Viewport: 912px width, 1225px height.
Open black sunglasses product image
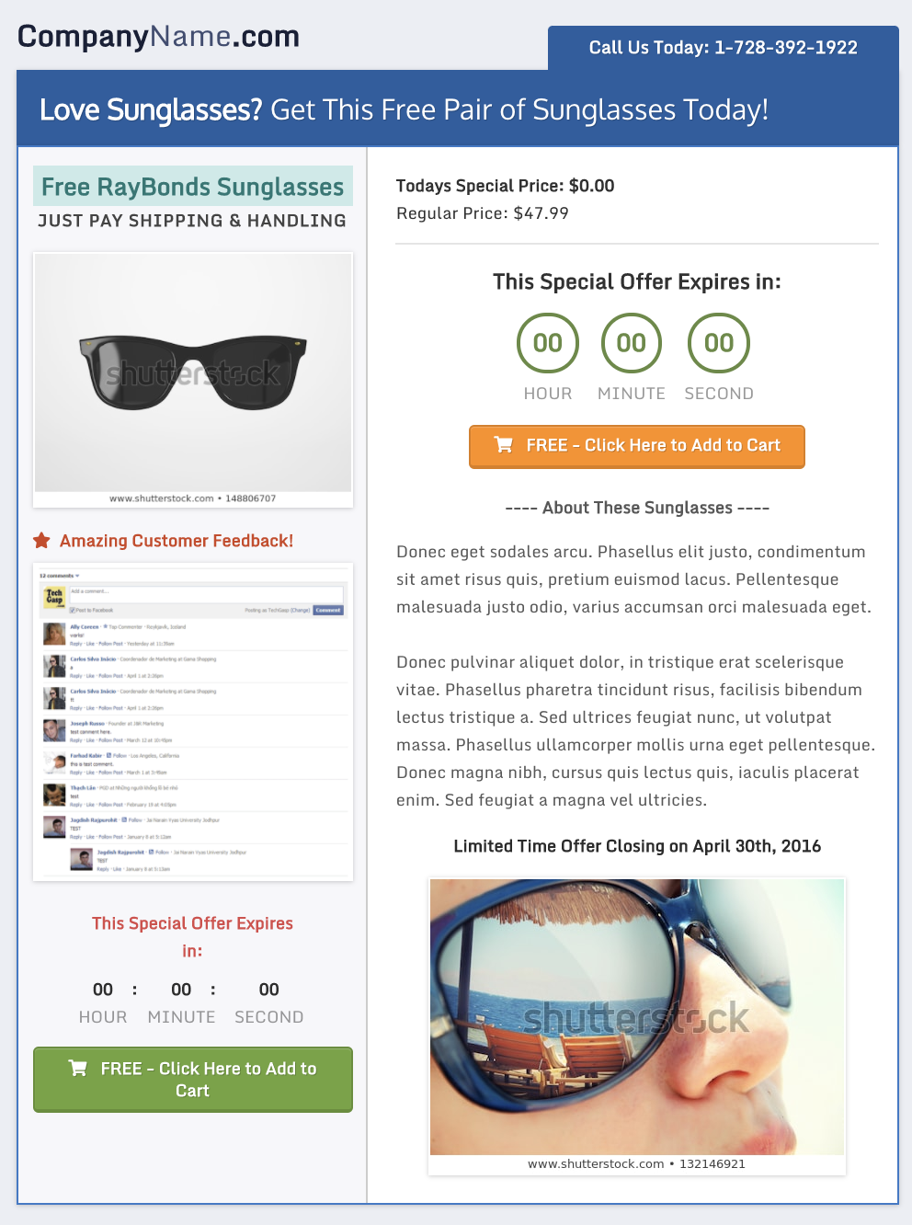[193, 380]
